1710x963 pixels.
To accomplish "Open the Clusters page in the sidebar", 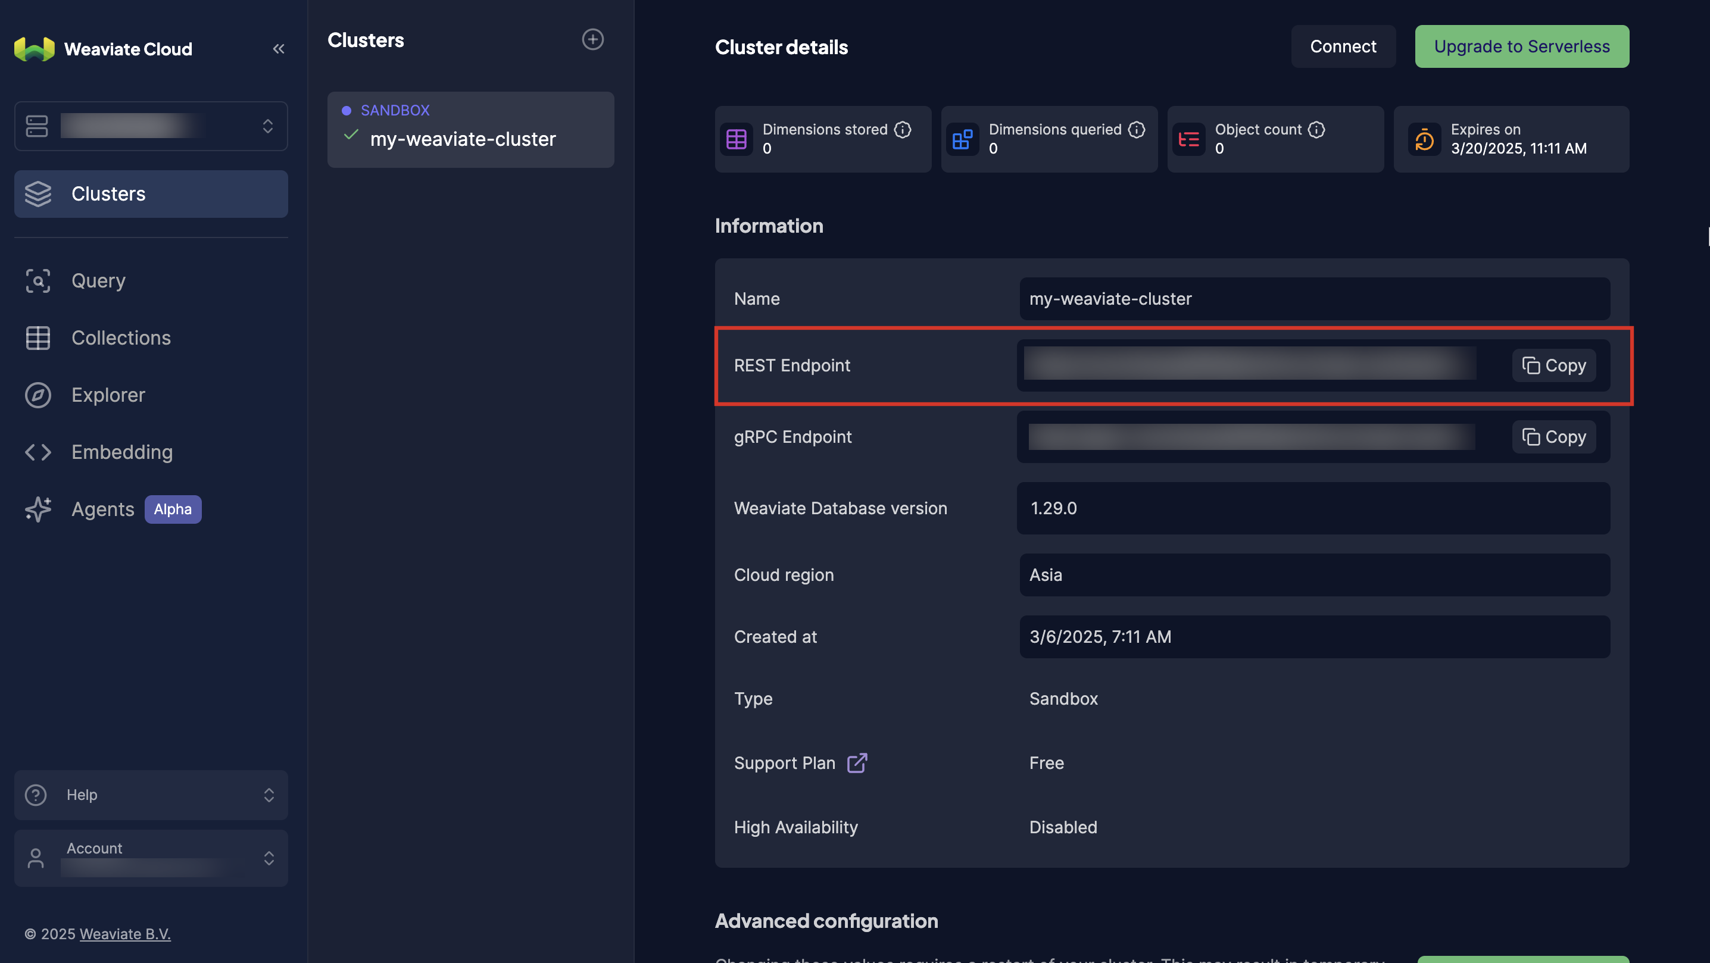I will pyautogui.click(x=151, y=194).
